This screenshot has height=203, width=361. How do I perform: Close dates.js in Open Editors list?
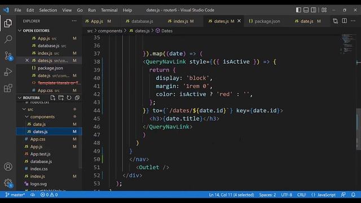[27, 60]
